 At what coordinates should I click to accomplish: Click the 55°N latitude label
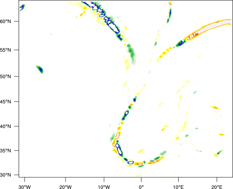(x=6, y=50)
